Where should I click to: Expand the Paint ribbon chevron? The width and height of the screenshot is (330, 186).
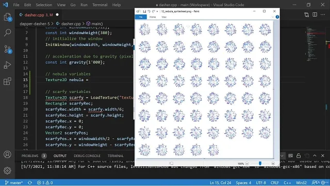click(273, 17)
